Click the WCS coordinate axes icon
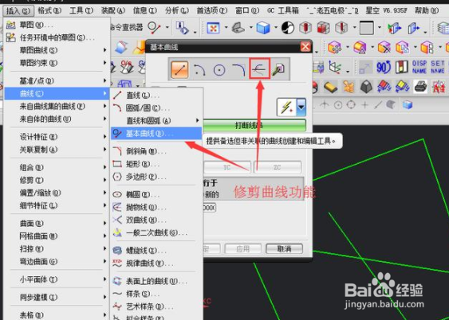Image resolution: width=449 pixels, height=320 pixels. tap(334, 68)
